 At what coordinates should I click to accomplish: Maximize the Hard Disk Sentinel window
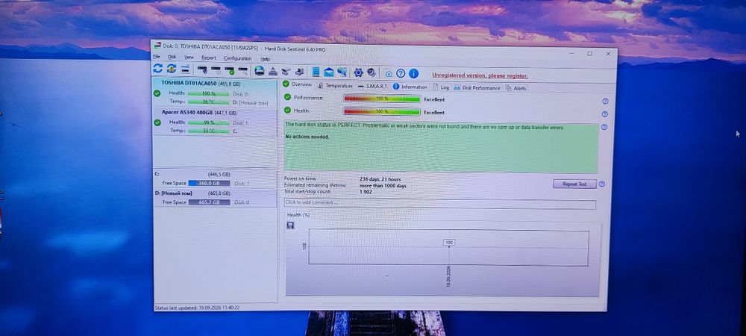click(590, 54)
